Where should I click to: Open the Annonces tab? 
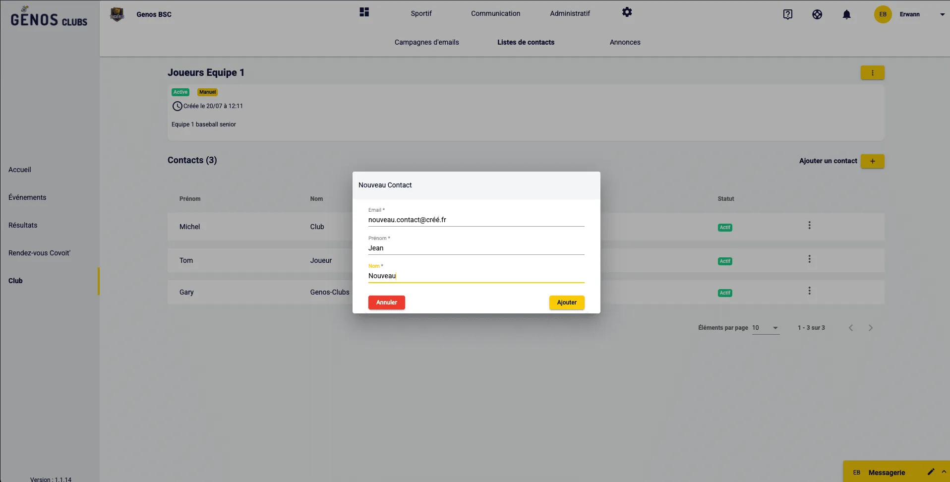(x=625, y=42)
